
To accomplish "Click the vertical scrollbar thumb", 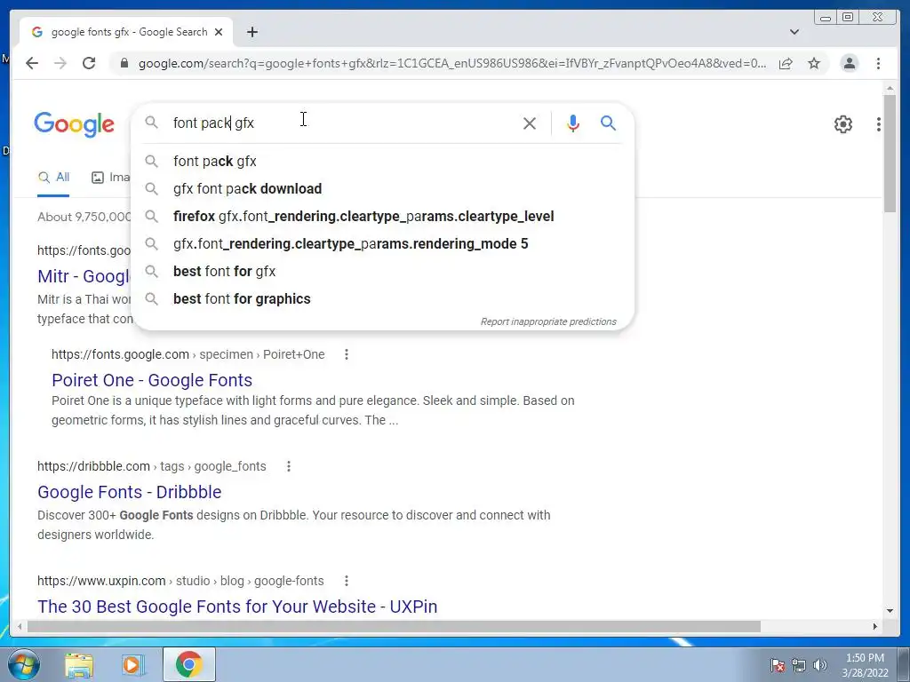I will 890,154.
